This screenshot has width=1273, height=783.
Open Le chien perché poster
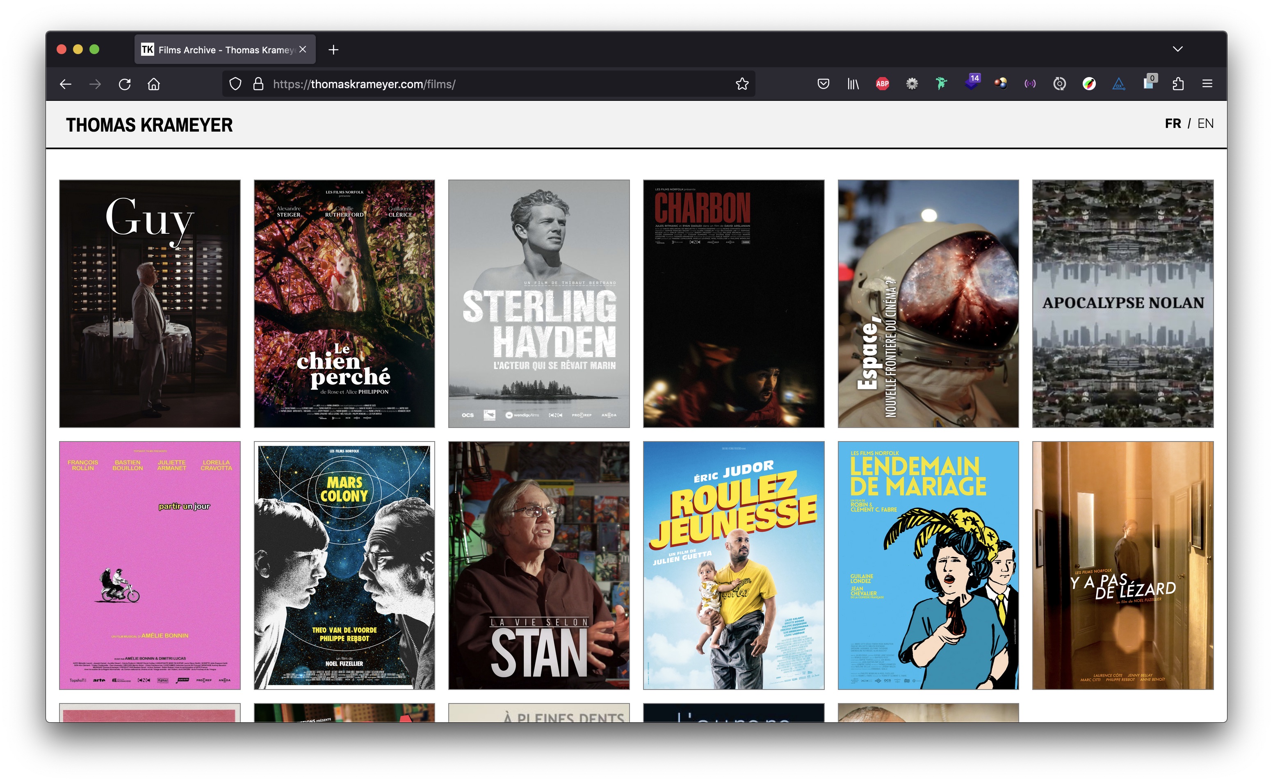[x=344, y=304]
